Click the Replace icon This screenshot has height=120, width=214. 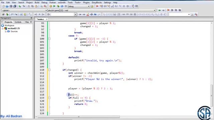point(45,6)
